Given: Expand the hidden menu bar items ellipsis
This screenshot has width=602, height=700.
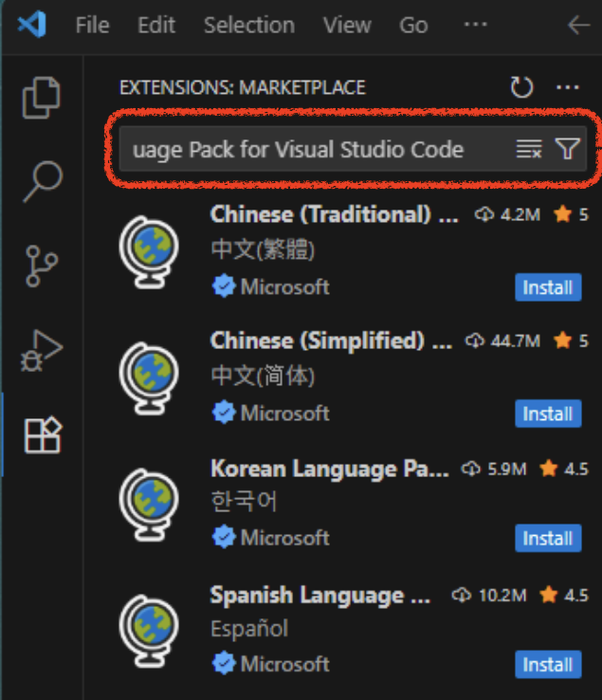Looking at the screenshot, I should point(475,26).
